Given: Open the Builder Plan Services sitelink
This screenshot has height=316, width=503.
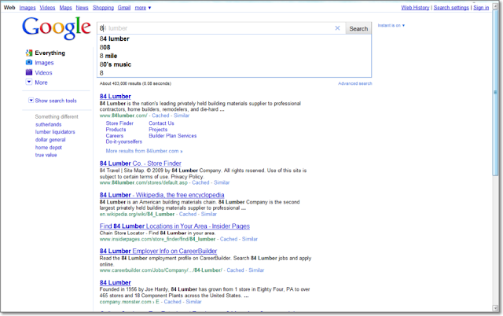Looking at the screenshot, I should click(x=173, y=136).
